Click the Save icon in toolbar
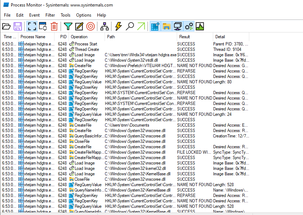The width and height of the screenshot is (303, 215). pos(18,26)
